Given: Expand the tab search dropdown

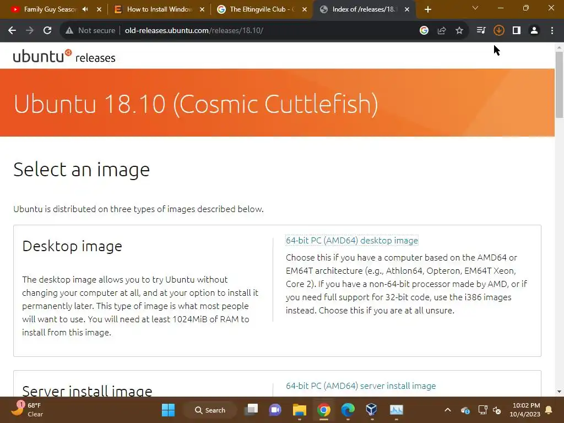Looking at the screenshot, I should [x=475, y=8].
